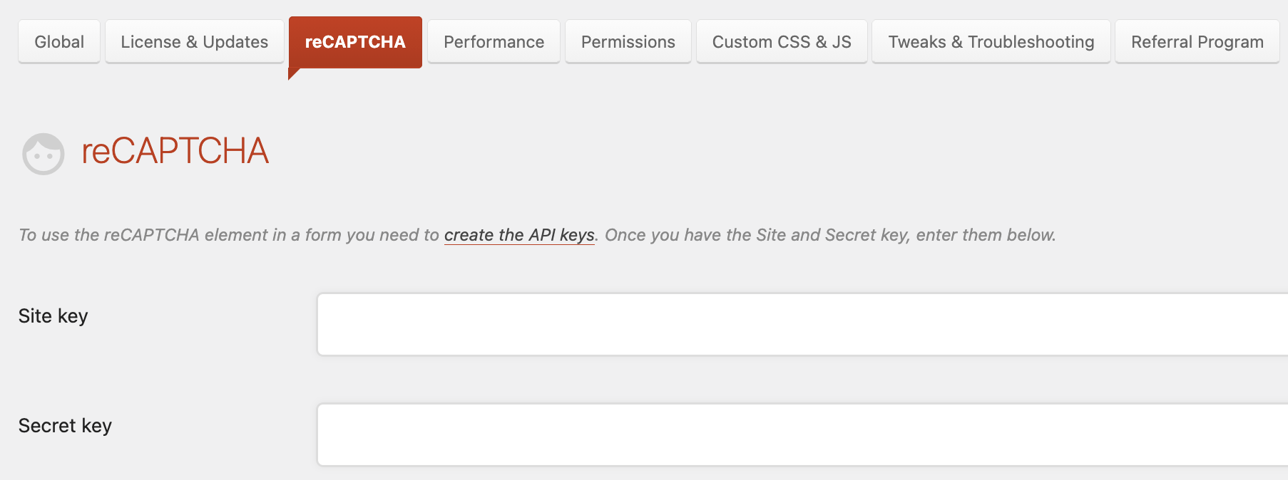Click the red pointer arrow under the active tab

point(292,73)
